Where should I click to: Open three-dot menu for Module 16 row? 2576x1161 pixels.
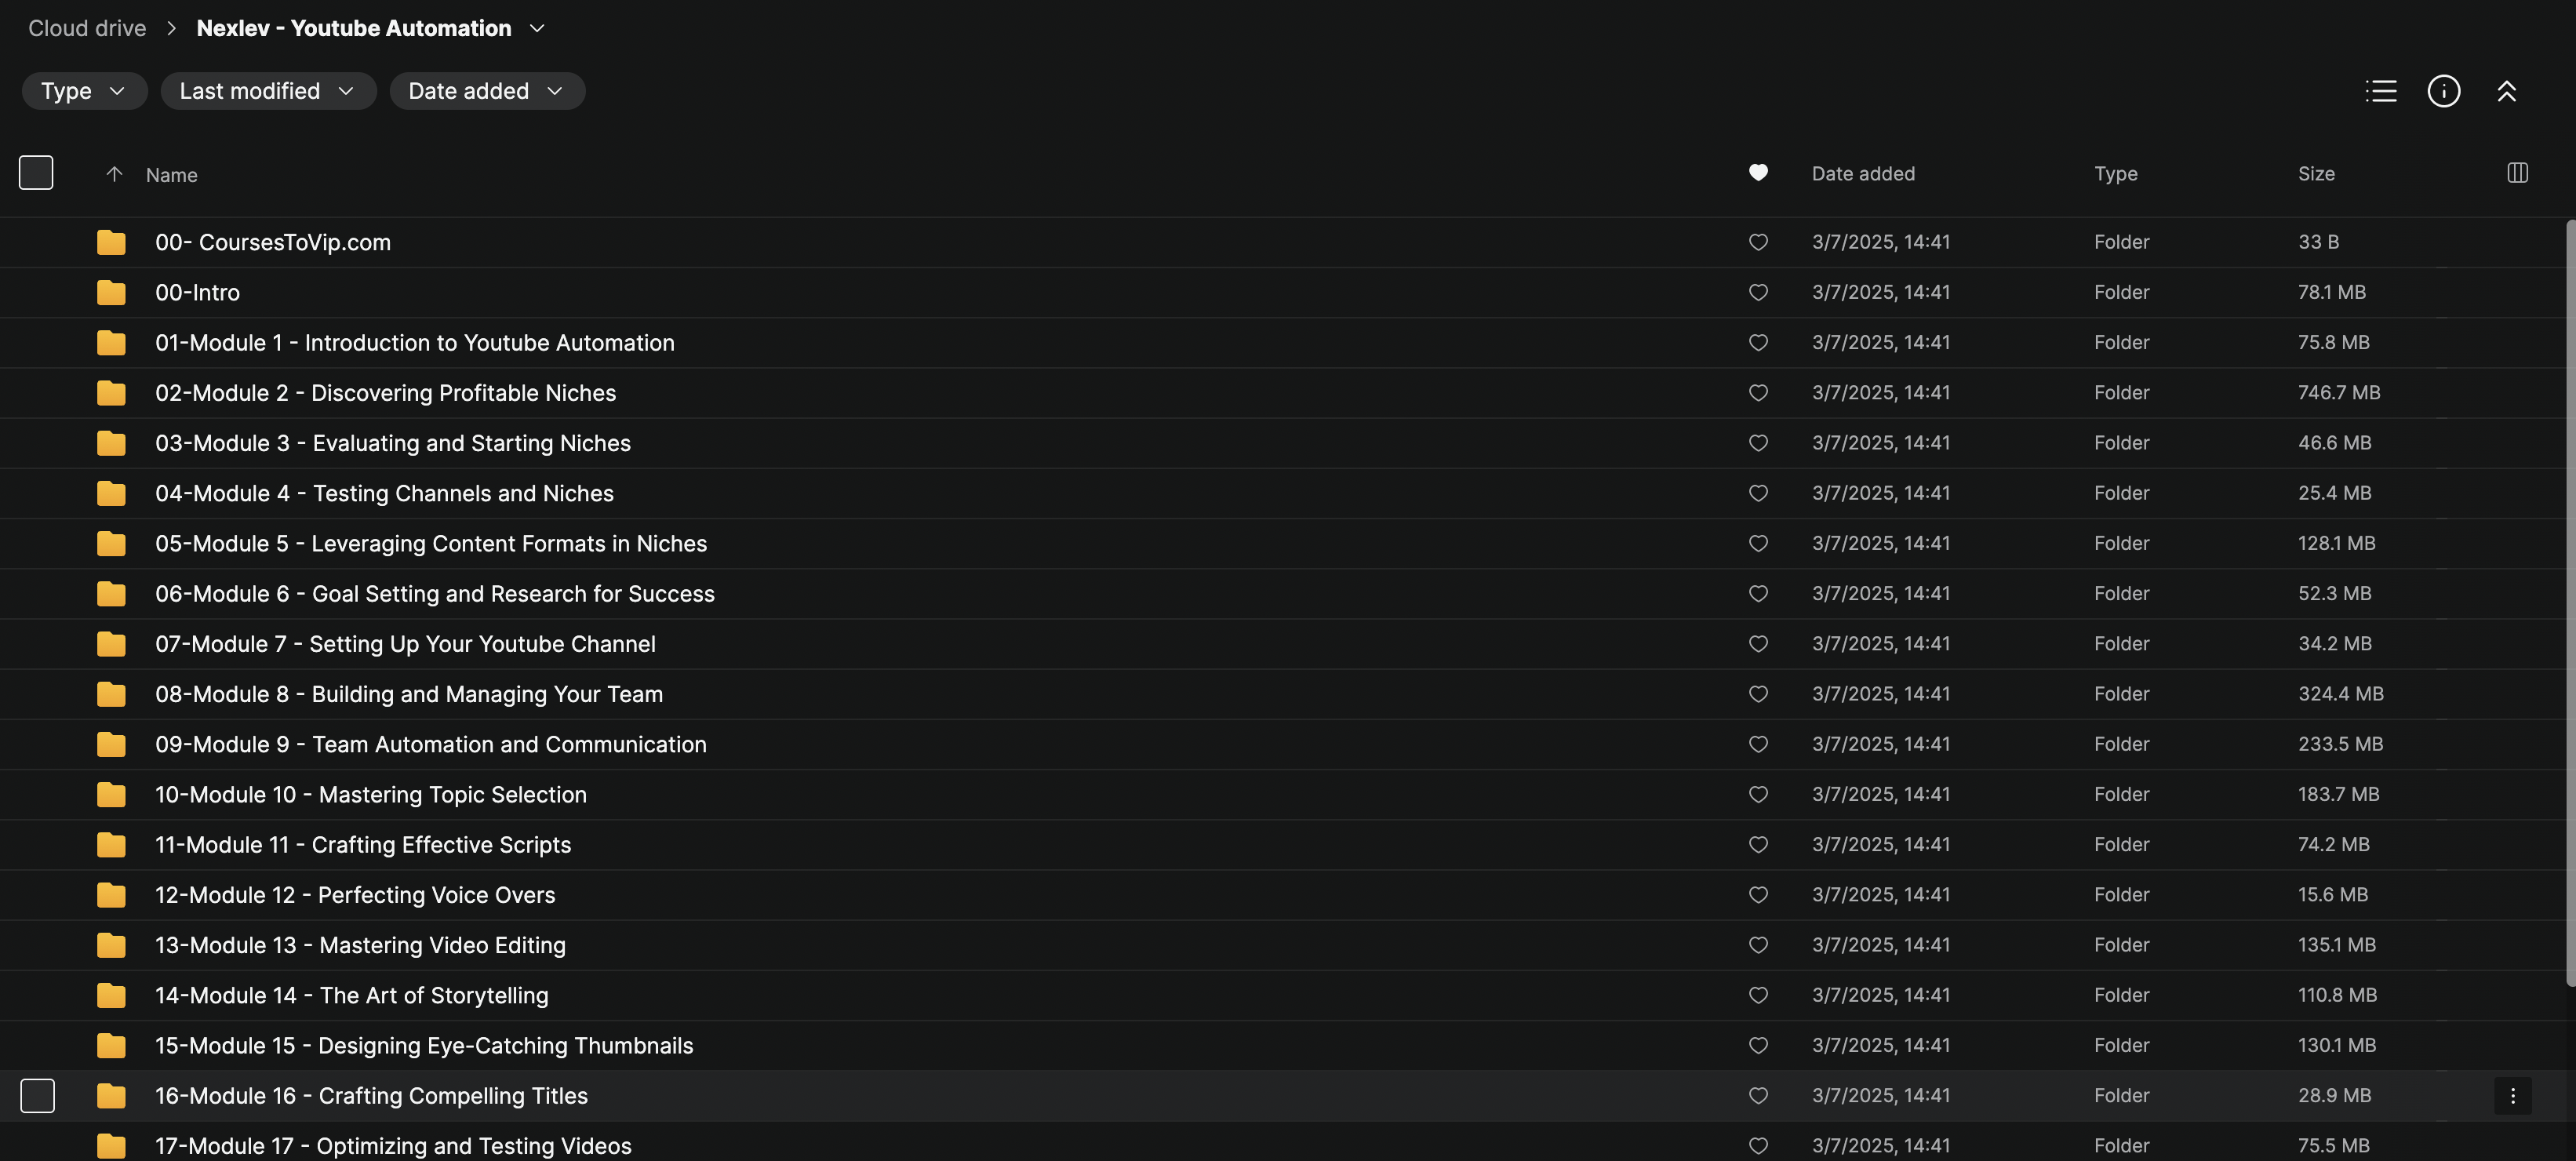(x=2512, y=1096)
